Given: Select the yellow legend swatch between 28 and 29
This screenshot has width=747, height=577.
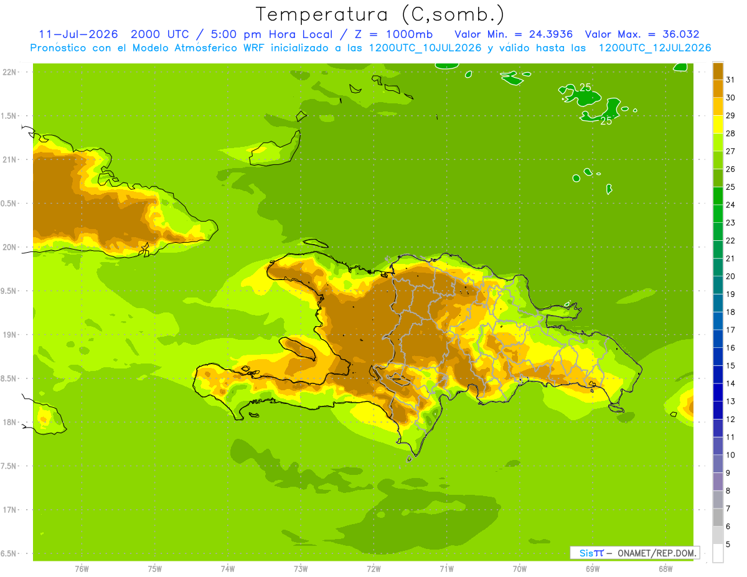Looking at the screenshot, I should (x=718, y=124).
